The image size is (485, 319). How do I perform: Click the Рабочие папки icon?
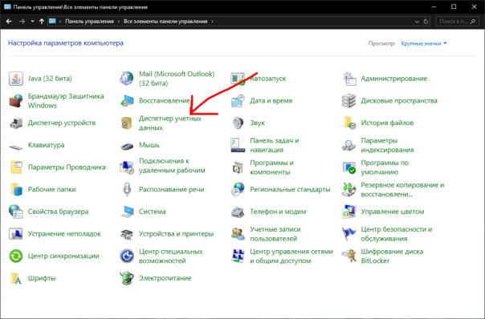pos(16,189)
